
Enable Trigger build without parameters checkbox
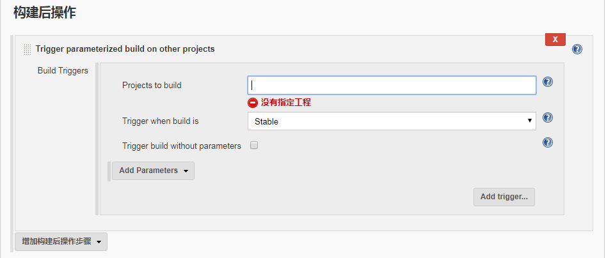click(x=254, y=146)
